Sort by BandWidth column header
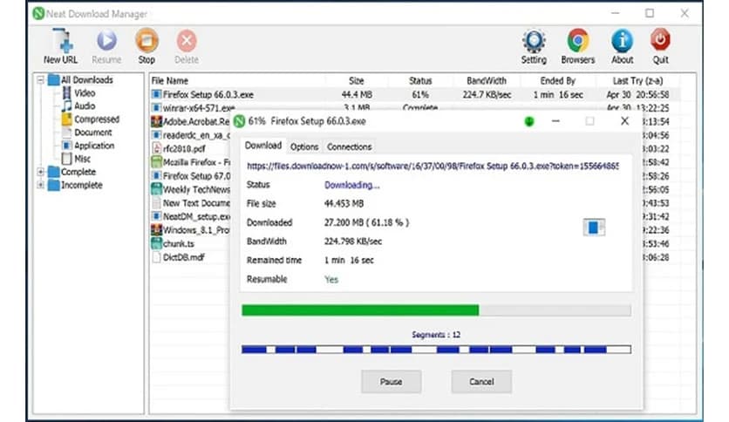The width and height of the screenshot is (729, 422). click(487, 81)
